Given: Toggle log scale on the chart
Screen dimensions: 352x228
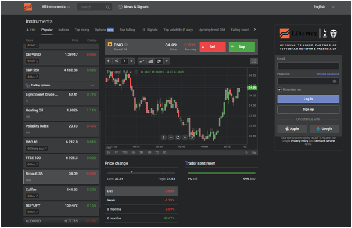Looking at the screenshot, I should coord(254,153).
